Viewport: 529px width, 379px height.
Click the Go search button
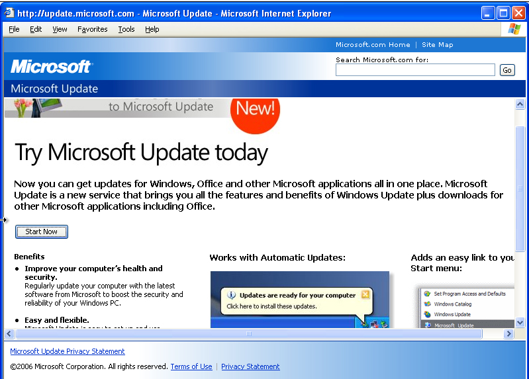tap(507, 70)
